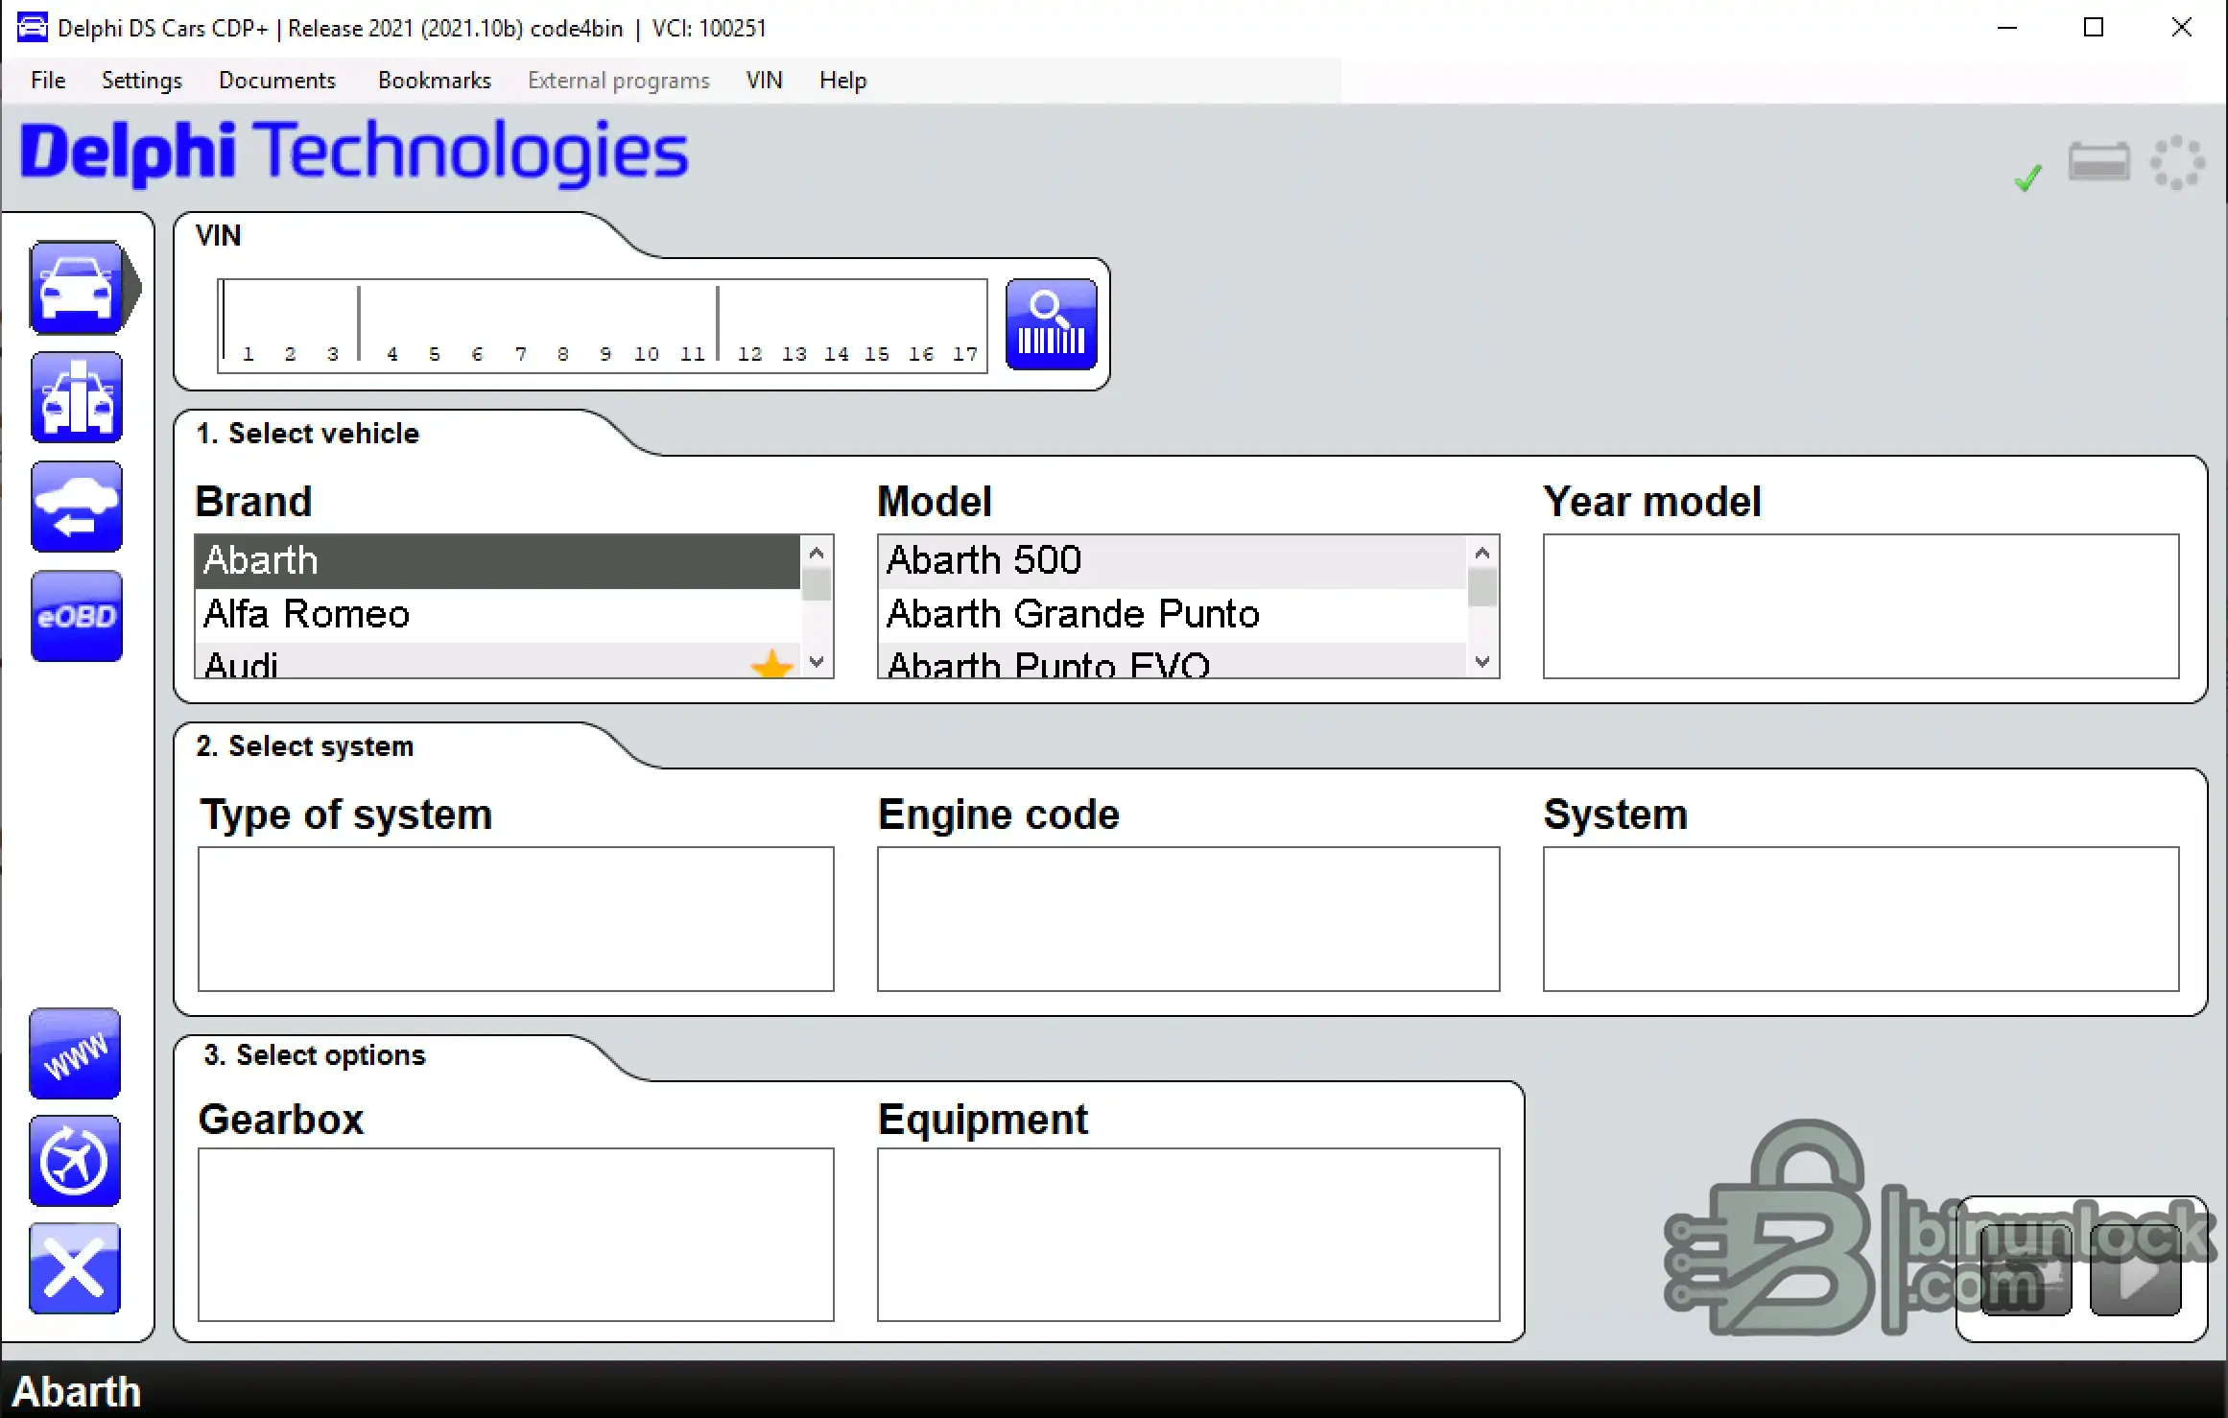The image size is (2228, 1418).
Task: Click the Type of system list box
Action: pos(516,919)
